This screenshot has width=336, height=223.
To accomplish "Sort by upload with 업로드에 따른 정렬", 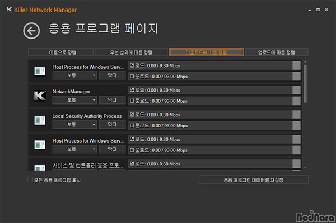I will click(x=277, y=52).
